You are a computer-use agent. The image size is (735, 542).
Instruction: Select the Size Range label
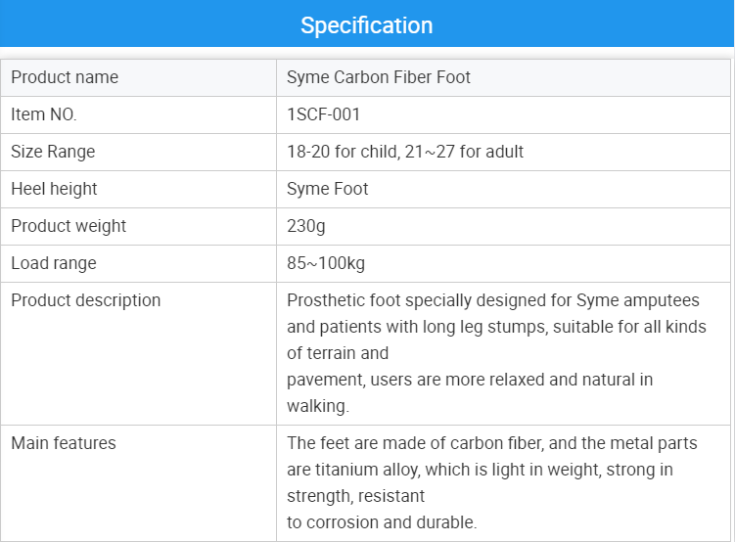tap(53, 152)
